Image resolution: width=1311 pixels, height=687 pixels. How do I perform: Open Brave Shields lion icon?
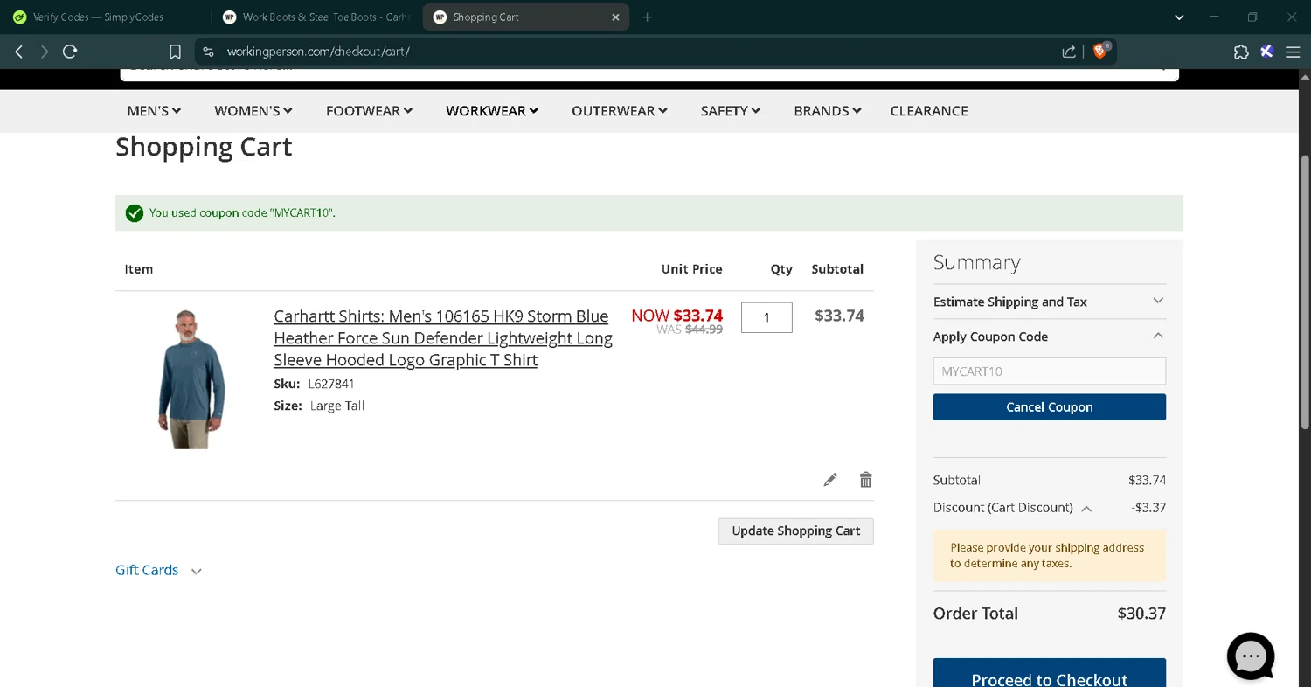[1100, 51]
